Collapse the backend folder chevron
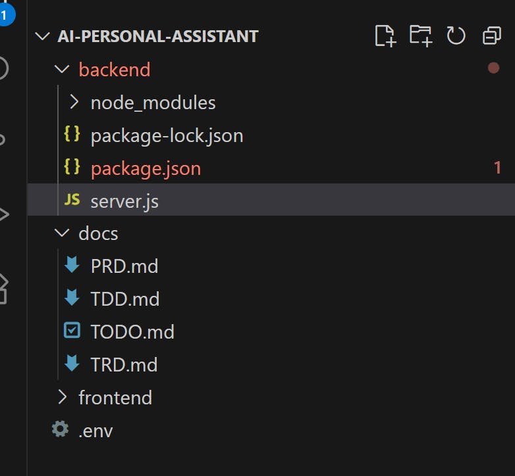Screen dimensions: 515x476 click(x=62, y=69)
